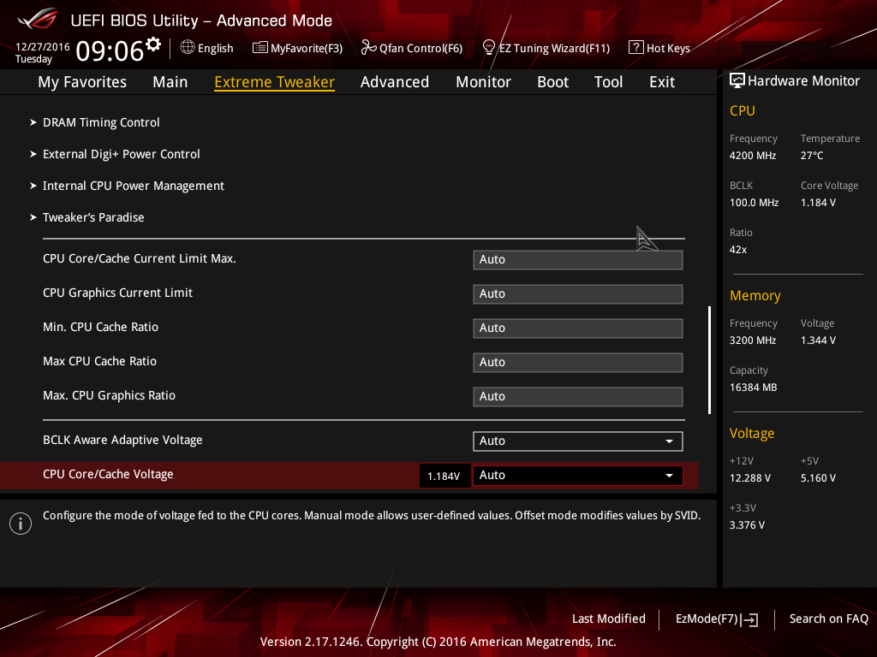Click the BIOS version copyright text

click(x=438, y=642)
